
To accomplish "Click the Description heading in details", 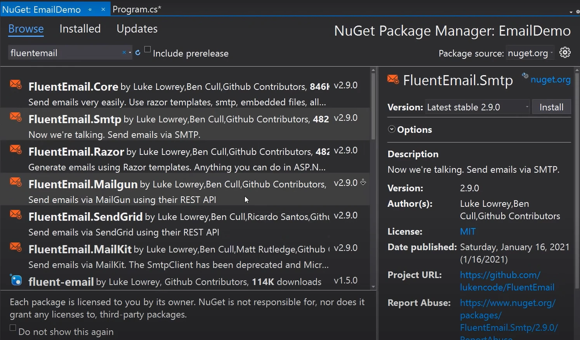I will [x=413, y=154].
